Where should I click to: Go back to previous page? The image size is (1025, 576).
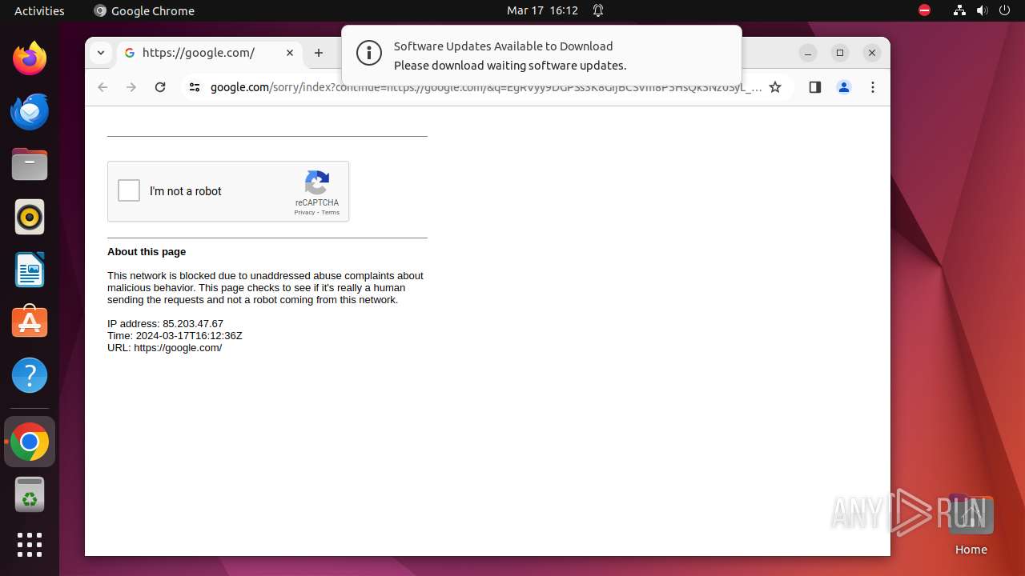(102, 87)
